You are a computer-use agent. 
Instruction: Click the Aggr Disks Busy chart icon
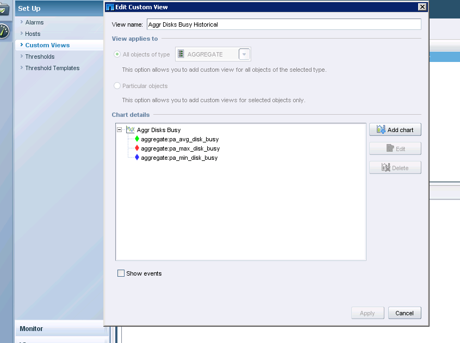130,129
